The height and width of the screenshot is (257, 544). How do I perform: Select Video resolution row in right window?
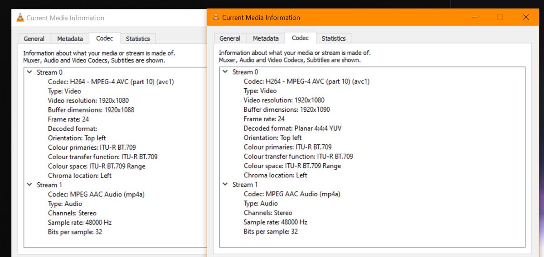[284, 100]
